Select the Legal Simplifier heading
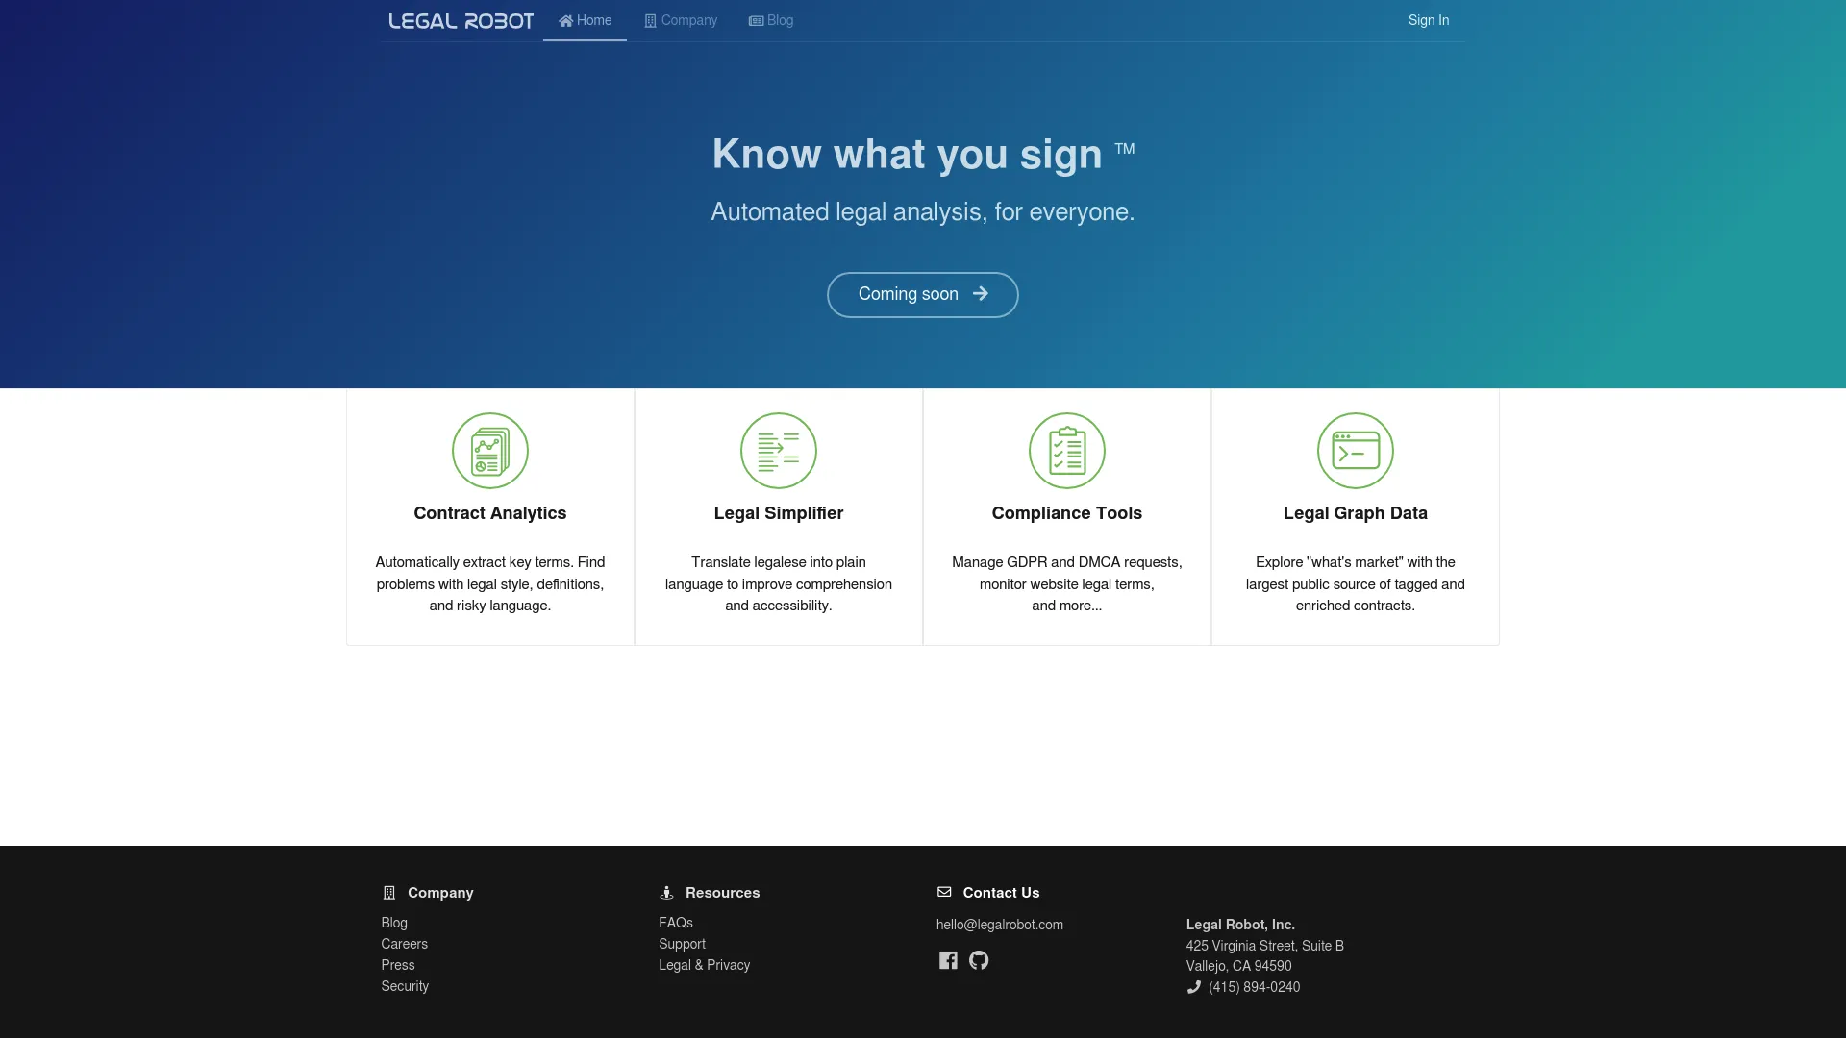This screenshot has width=1846, height=1038. (x=779, y=513)
